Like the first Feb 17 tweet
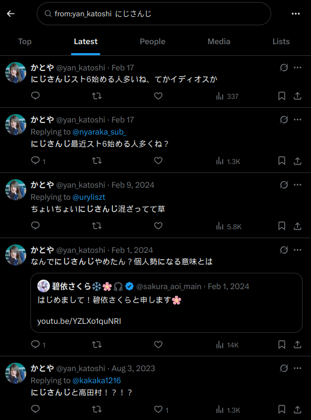This screenshot has height=420, width=311. [x=158, y=96]
